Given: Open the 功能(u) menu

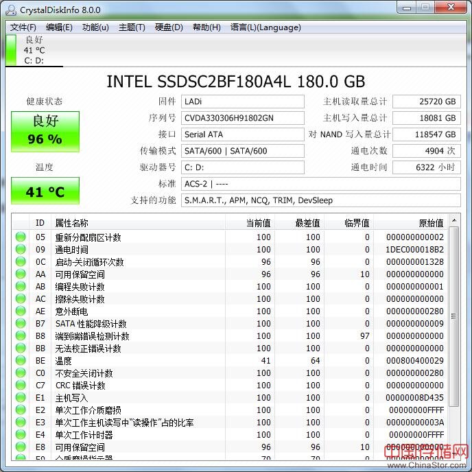Looking at the screenshot, I should click(x=95, y=27).
